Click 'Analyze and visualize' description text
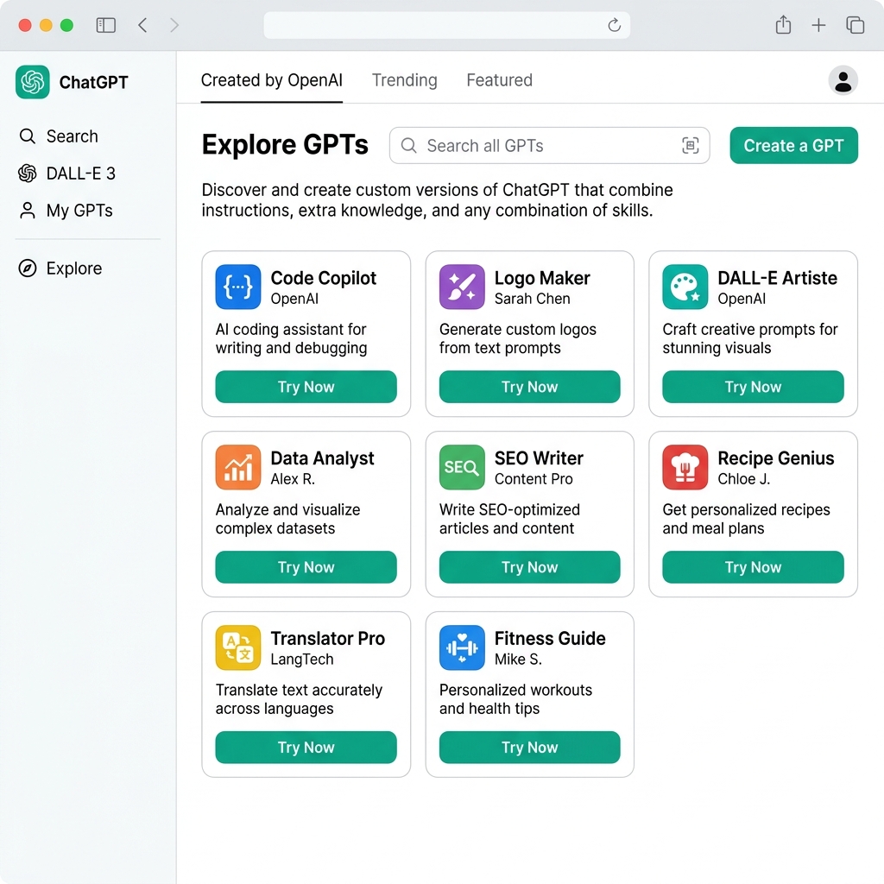The image size is (884, 884). (287, 519)
